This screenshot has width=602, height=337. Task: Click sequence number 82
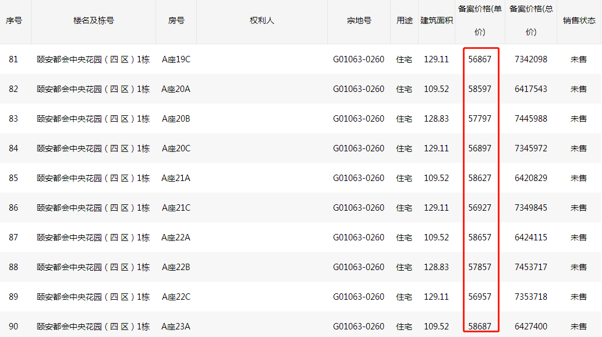13,89
